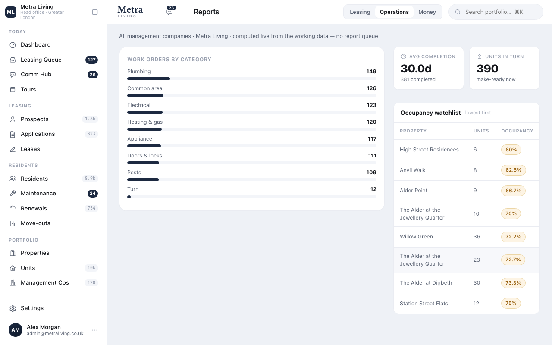
Task: Go to Renewals
Action: point(53,209)
